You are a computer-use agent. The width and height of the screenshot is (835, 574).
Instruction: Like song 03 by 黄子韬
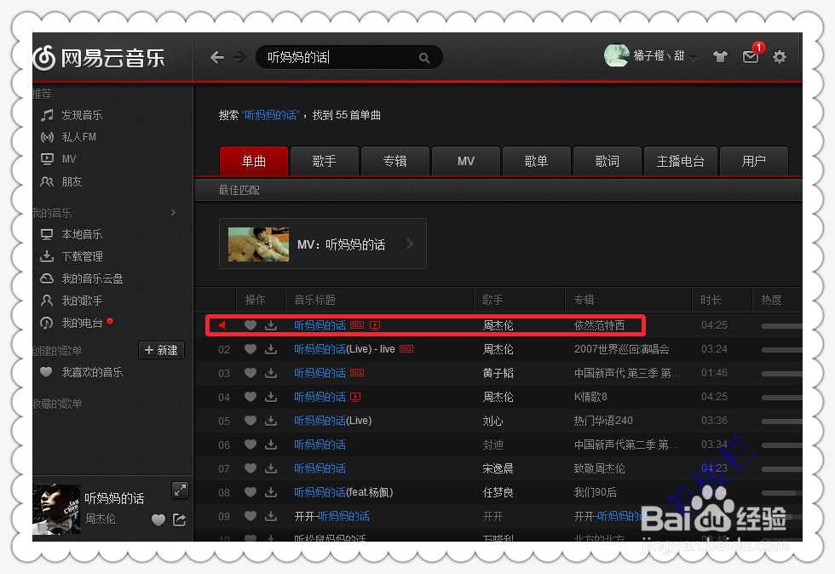(x=250, y=373)
